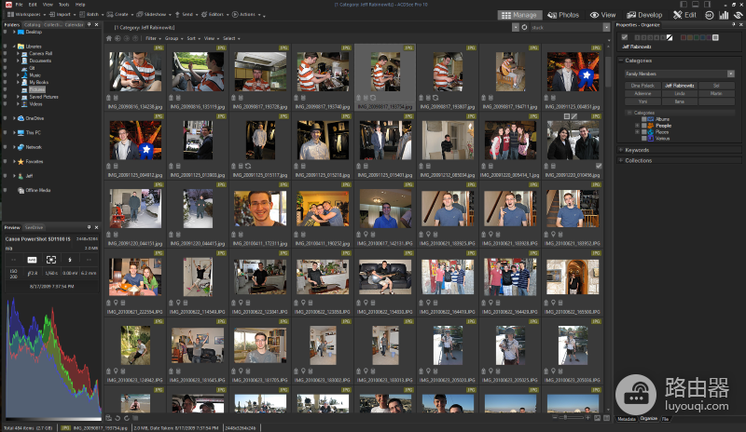
Task: Switch to Photos mode
Action: (x=563, y=15)
